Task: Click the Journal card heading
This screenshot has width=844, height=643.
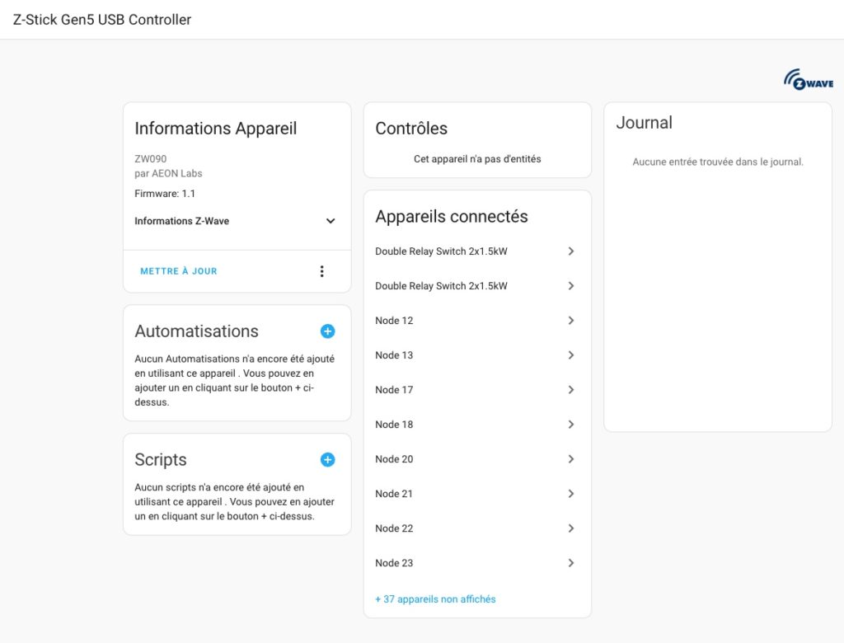Action: click(x=644, y=123)
